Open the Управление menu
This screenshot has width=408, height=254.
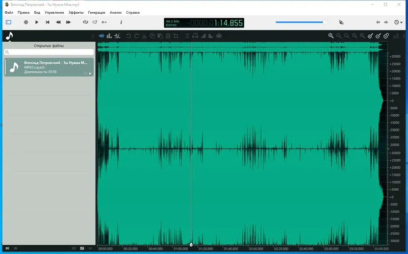[x=54, y=12]
